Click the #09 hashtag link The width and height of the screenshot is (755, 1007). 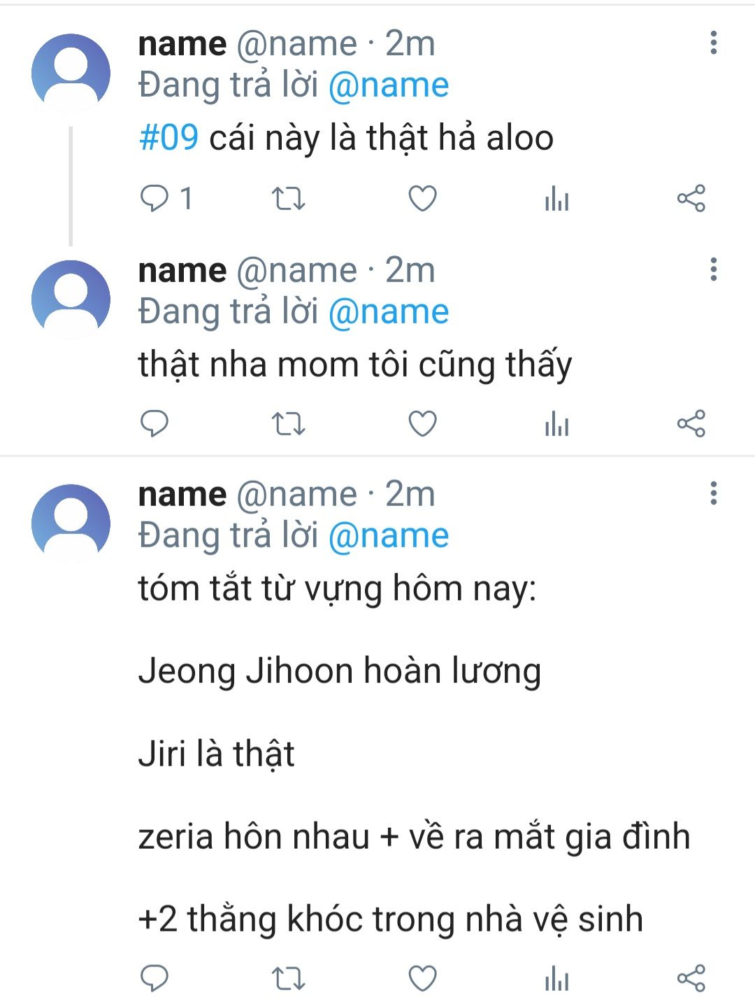168,137
